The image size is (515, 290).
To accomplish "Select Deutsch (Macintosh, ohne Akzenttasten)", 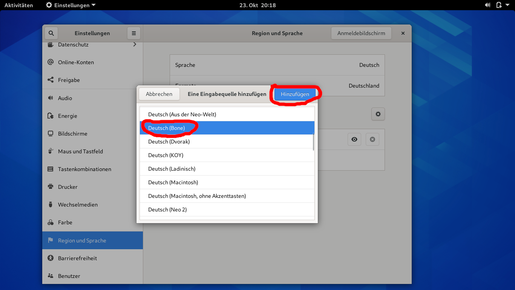I will coord(227,196).
